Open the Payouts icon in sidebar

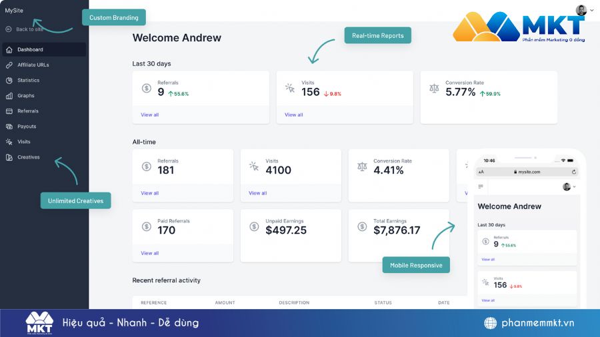click(x=9, y=127)
